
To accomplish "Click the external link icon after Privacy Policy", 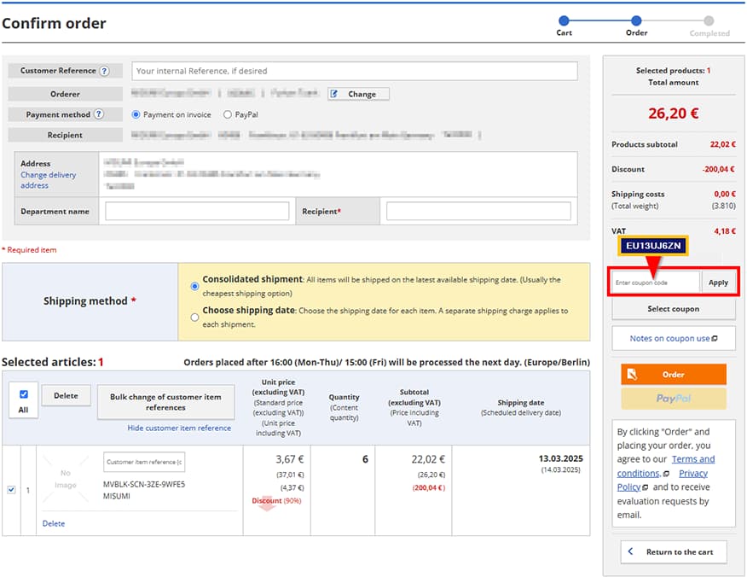I will tap(645, 488).
